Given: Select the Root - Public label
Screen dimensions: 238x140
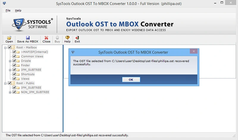Looking at the screenshot, I should coord(25,83).
